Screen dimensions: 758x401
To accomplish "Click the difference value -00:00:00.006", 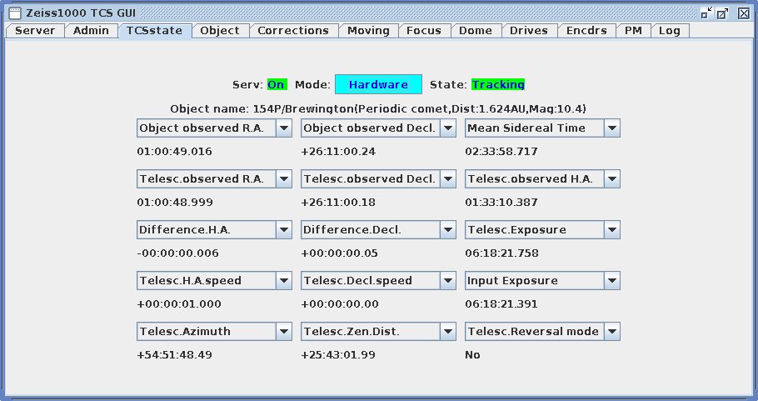I will [x=178, y=253].
